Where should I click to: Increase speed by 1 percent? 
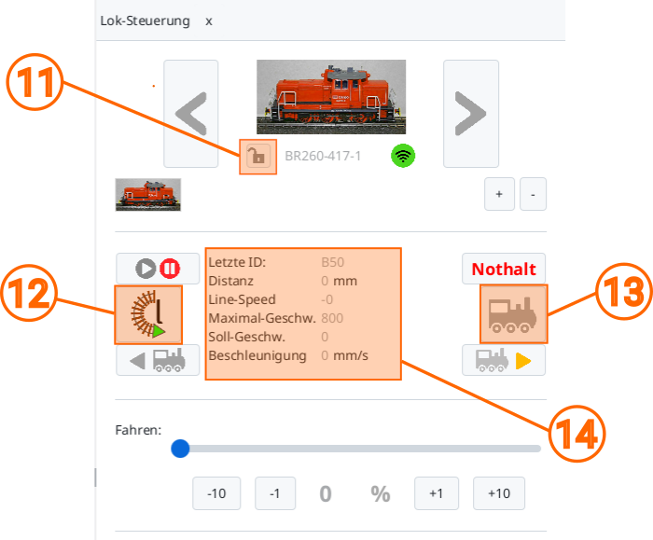click(437, 493)
